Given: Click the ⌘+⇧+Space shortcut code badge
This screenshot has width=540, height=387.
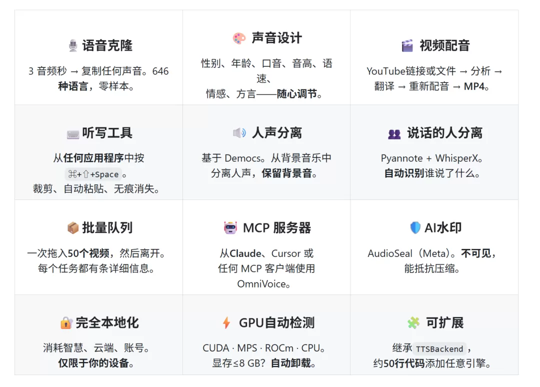Looking at the screenshot, I should coord(93,174).
